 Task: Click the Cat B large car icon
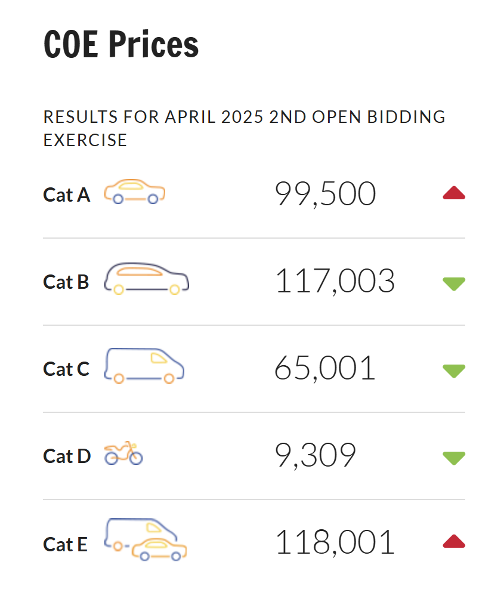point(147,279)
